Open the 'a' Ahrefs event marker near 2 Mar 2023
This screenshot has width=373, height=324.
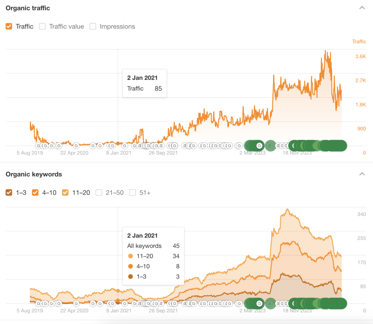point(270,145)
